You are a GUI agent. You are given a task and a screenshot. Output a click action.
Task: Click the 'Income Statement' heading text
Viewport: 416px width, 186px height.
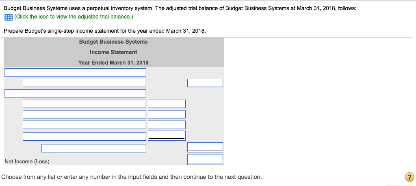(x=113, y=52)
